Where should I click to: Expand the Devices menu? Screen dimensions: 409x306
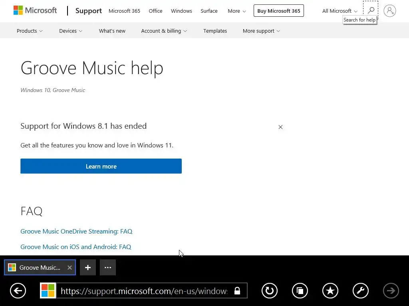point(71,31)
